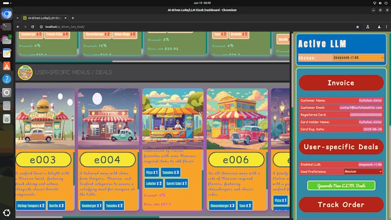391x220 pixels.
Task: Open the volume tray icon
Action: [380, 3]
